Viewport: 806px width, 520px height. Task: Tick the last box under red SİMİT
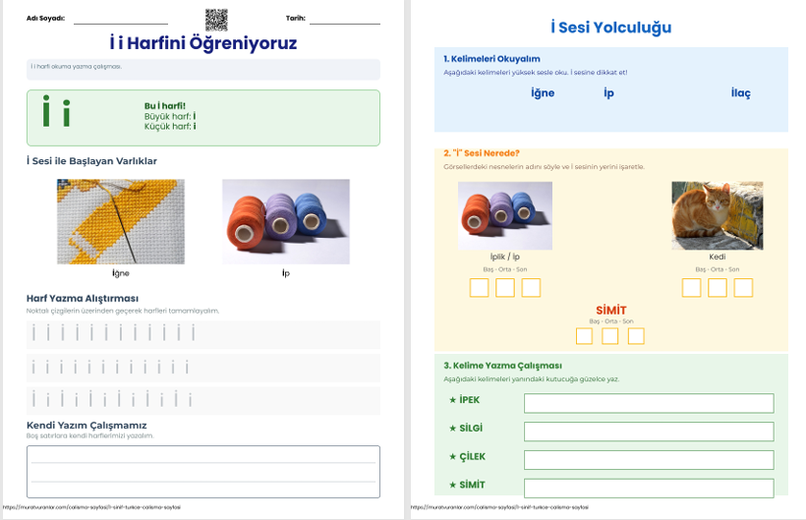[636, 336]
